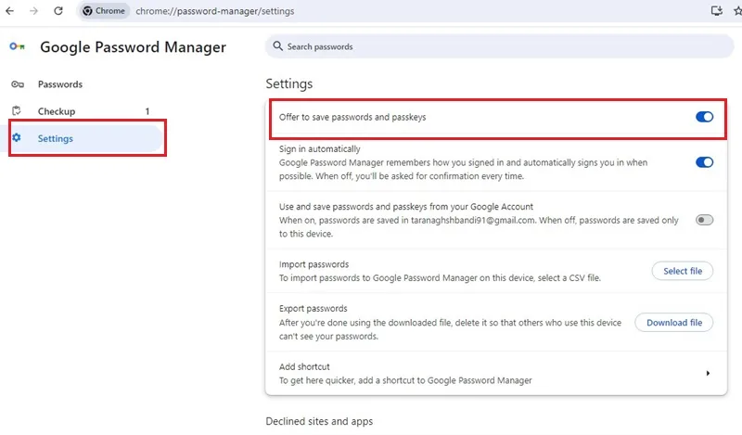Viewport: 742px width, 435px height.
Task: Click the Google Password Manager key logo
Action: [17, 46]
